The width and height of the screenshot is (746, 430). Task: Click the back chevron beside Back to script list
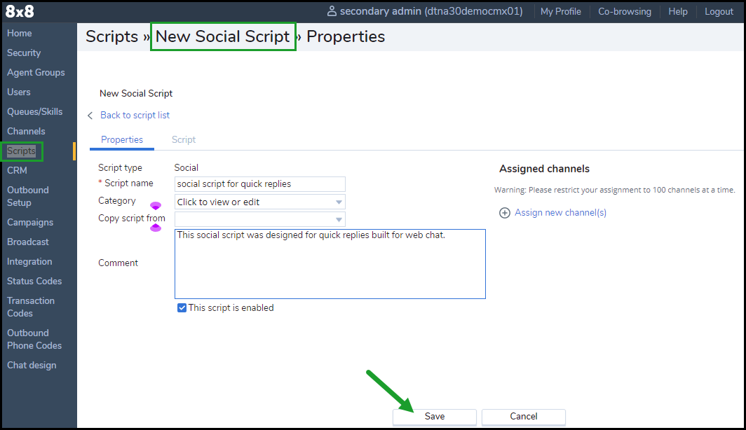coord(90,116)
